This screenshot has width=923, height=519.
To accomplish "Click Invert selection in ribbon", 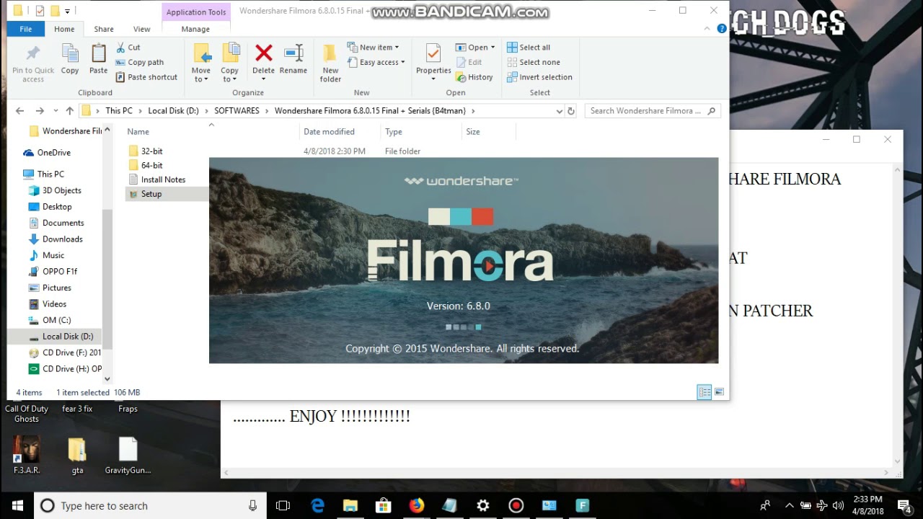I will (539, 77).
